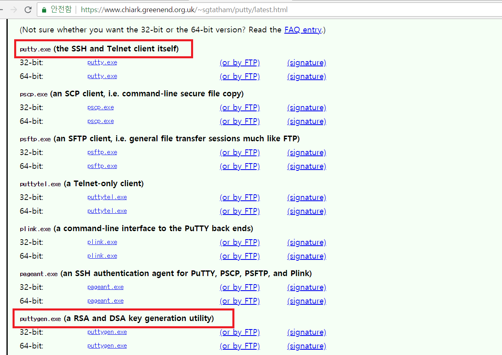Click the plink.exe command-line interface heading
This screenshot has width=502, height=355.
coord(136,229)
